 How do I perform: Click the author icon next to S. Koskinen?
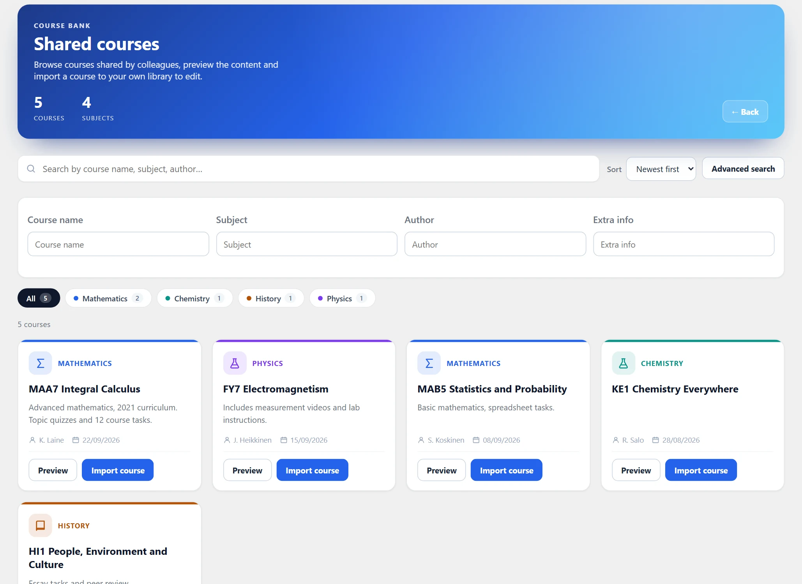click(x=421, y=440)
